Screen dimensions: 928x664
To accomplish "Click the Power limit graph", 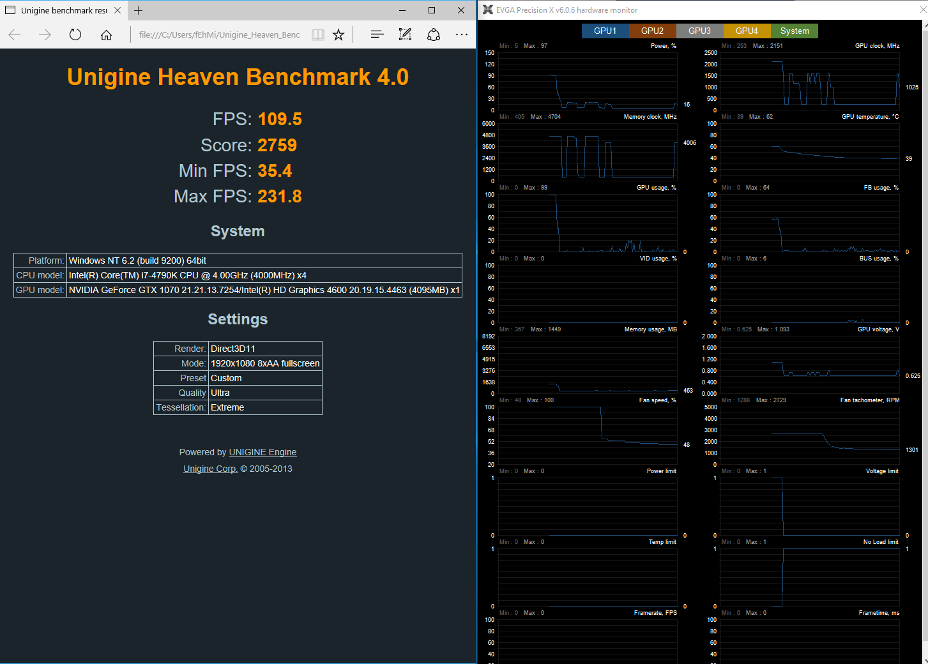I will [x=588, y=506].
